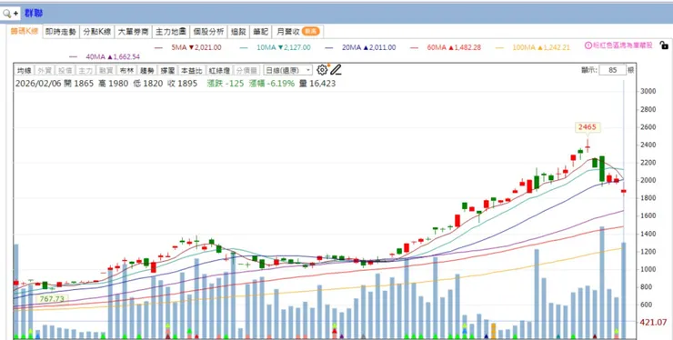Click the pink warning-stock notice text
Image resolution: width=673 pixels, height=340 pixels.
tap(623, 45)
